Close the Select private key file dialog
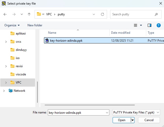This screenshot has width=164, height=127. tap(161, 3)
